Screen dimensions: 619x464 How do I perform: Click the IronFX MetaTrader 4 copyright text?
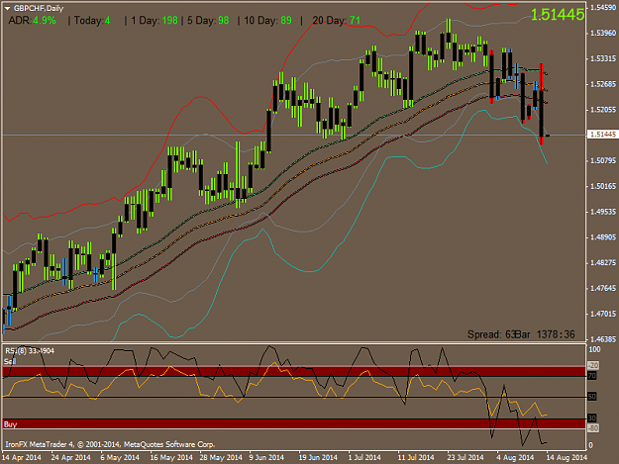[x=110, y=444]
